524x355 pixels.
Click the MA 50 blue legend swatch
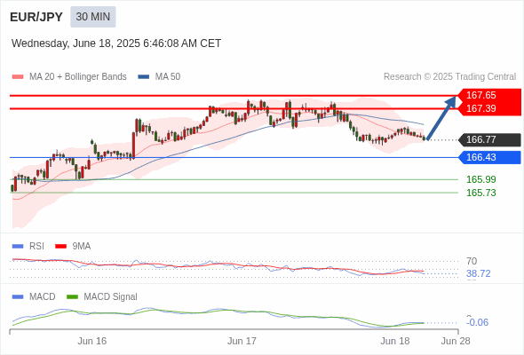point(144,77)
